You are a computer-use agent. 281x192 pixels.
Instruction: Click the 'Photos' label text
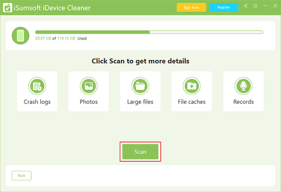pyautogui.click(x=89, y=102)
